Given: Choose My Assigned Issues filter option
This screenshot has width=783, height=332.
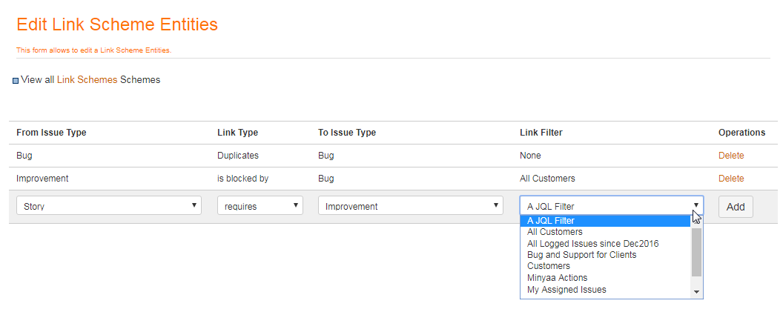Looking at the screenshot, I should [605, 290].
